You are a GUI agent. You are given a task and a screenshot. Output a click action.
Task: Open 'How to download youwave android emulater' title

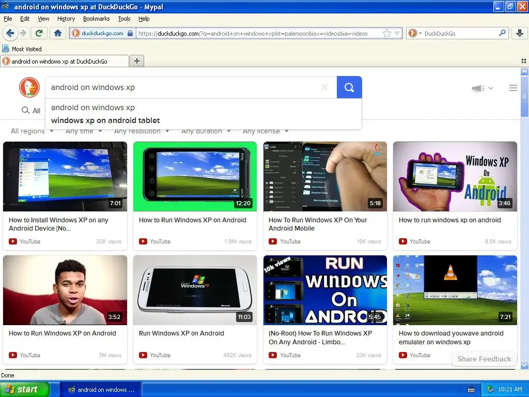pyautogui.click(x=451, y=338)
